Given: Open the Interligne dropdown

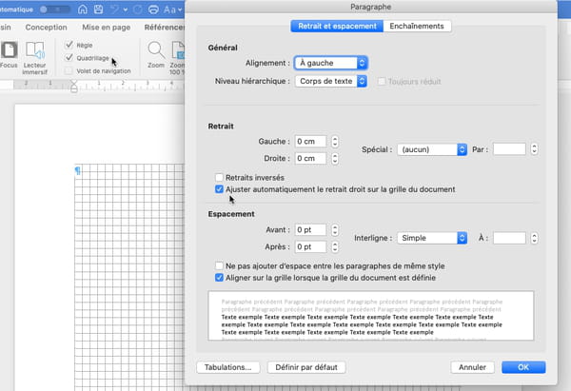Looking at the screenshot, I should coord(433,238).
